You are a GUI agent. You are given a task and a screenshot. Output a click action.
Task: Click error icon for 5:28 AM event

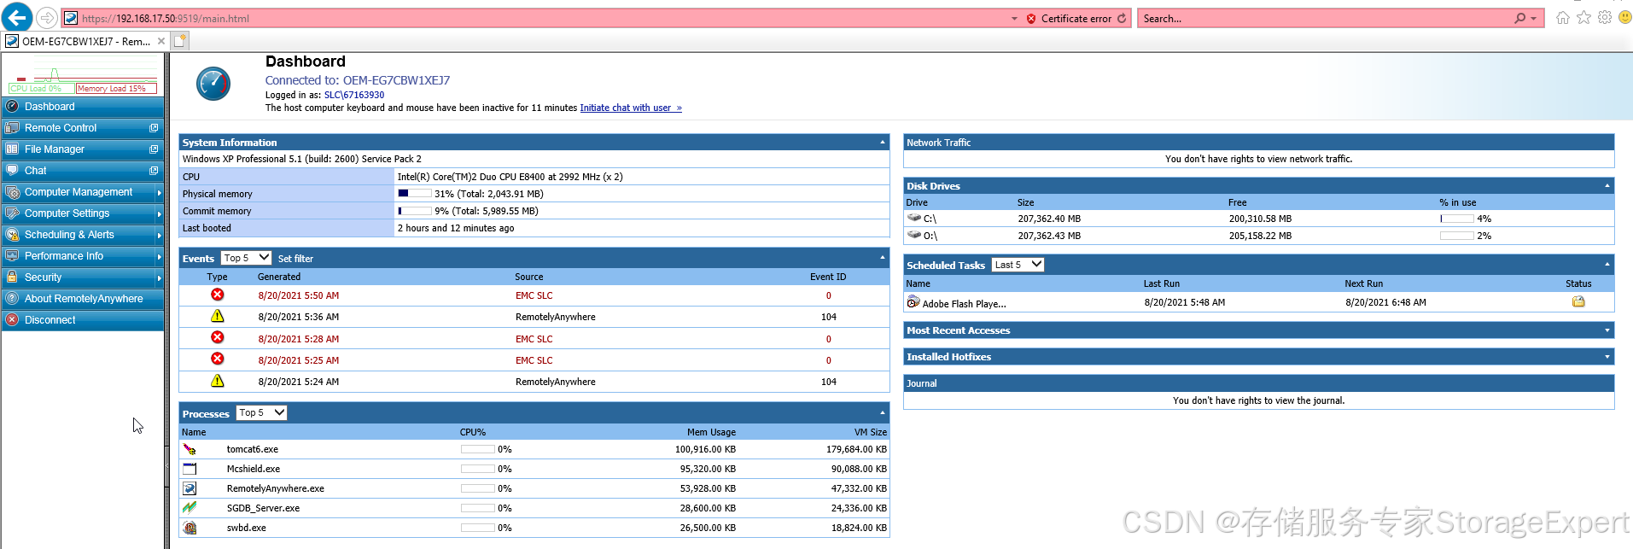tap(218, 338)
